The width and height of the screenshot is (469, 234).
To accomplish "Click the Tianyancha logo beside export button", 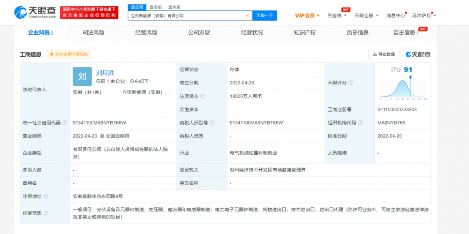I will coord(418,54).
